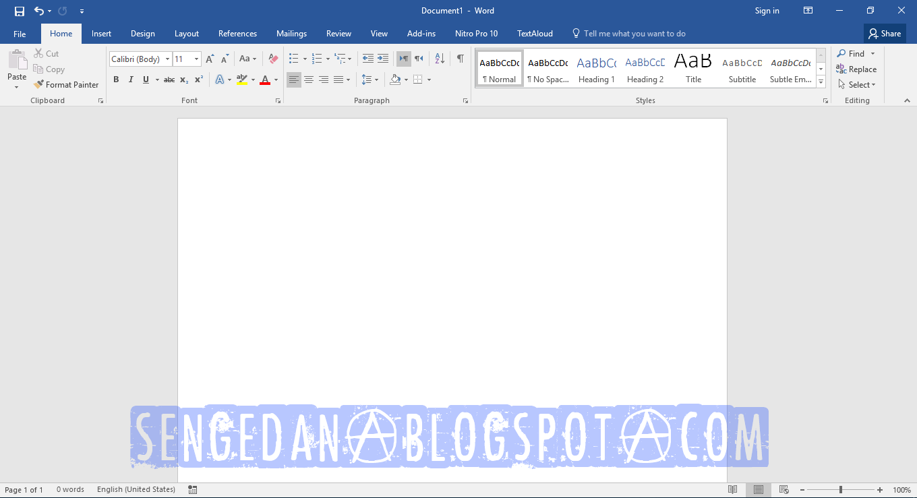Apply the Heading 1 style
Viewport: 917px width, 498px height.
(x=597, y=69)
